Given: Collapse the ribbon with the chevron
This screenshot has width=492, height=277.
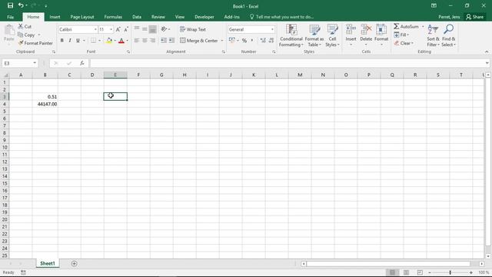Looking at the screenshot, I should click(x=487, y=52).
